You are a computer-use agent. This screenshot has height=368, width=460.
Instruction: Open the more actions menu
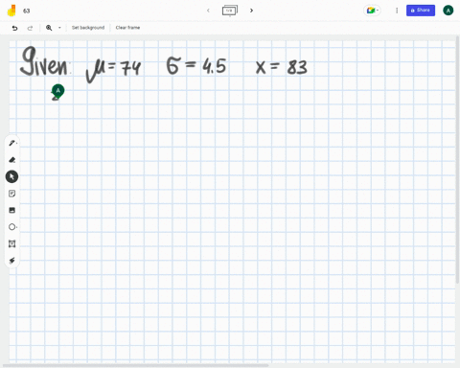(397, 11)
